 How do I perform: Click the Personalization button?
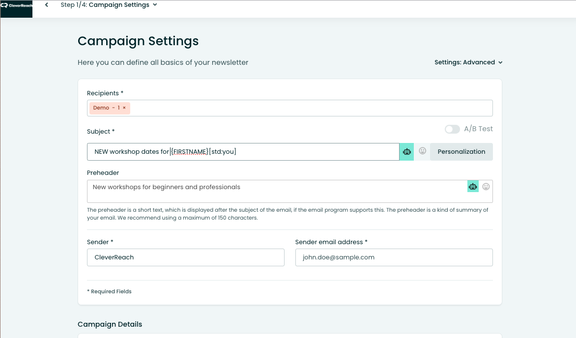(x=461, y=152)
